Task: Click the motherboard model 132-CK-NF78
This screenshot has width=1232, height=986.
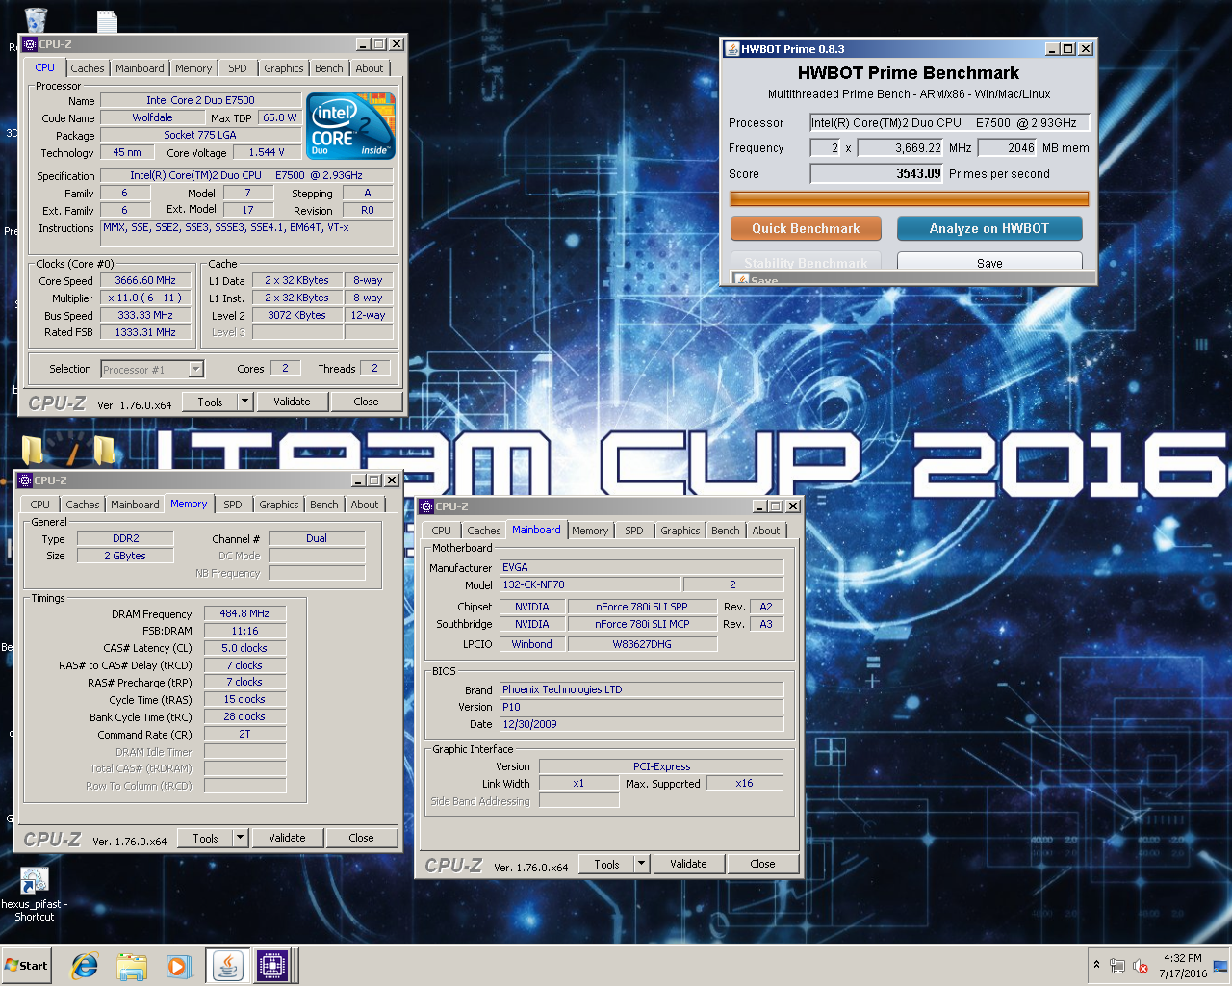Action: tap(590, 584)
